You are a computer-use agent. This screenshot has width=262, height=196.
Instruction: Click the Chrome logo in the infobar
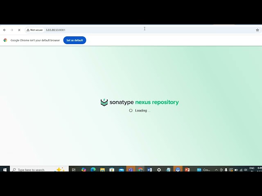[5, 40]
